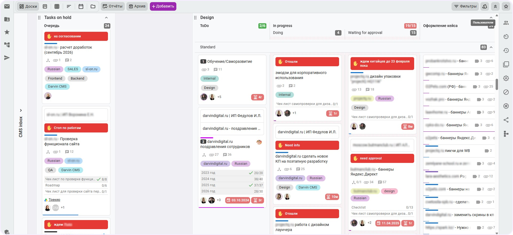Click the 03.10.2024 due date badge

[x=238, y=200]
